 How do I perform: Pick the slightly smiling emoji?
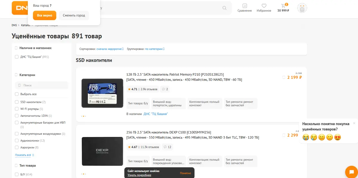pos(330,137)
